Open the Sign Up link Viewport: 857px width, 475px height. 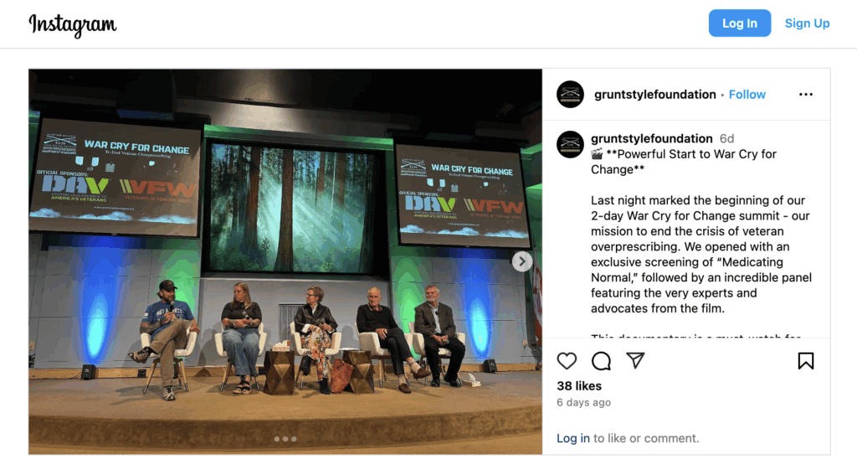point(808,23)
